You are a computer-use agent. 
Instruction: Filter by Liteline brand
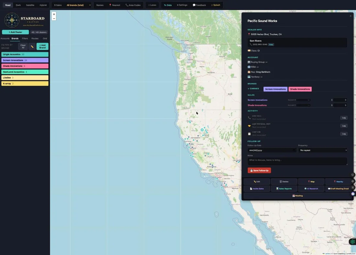click(x=25, y=78)
